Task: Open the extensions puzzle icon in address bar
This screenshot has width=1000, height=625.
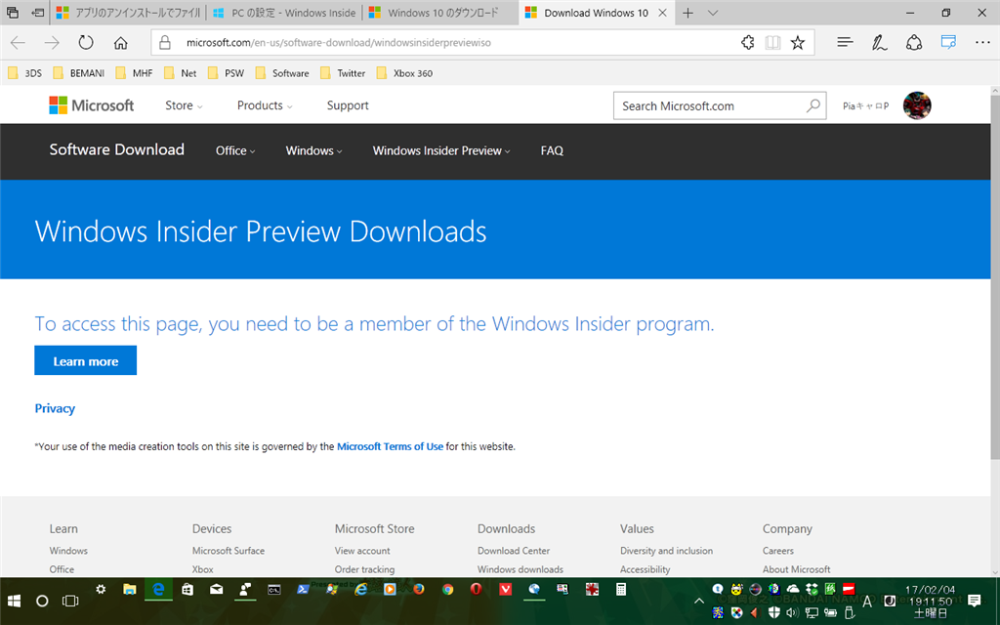Action: click(747, 43)
